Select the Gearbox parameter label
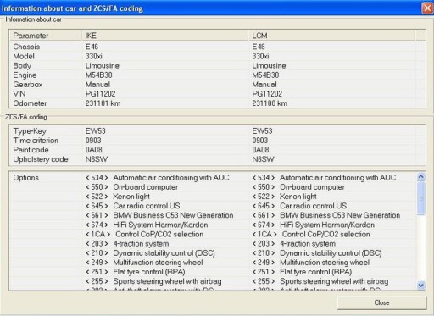 [x=28, y=85]
